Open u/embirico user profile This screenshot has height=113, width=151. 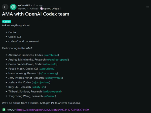(x=51, y=55)
